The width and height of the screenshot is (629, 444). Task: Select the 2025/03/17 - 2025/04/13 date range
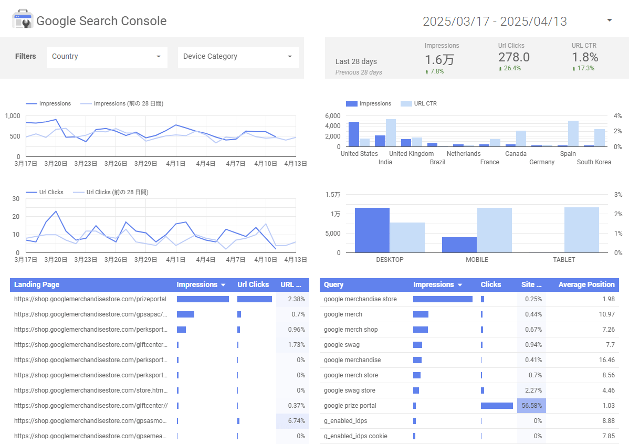[x=495, y=22]
